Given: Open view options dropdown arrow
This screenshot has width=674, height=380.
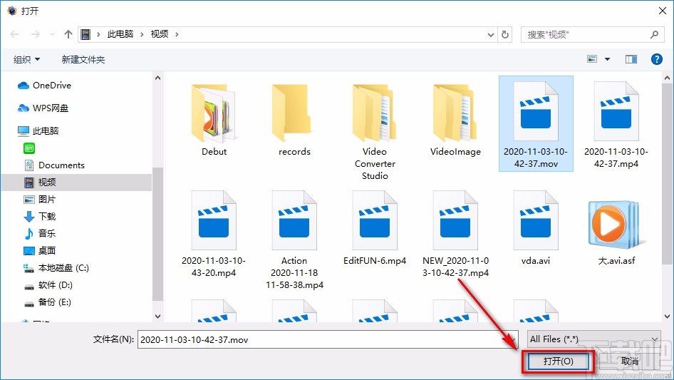Looking at the screenshot, I should tap(607, 59).
